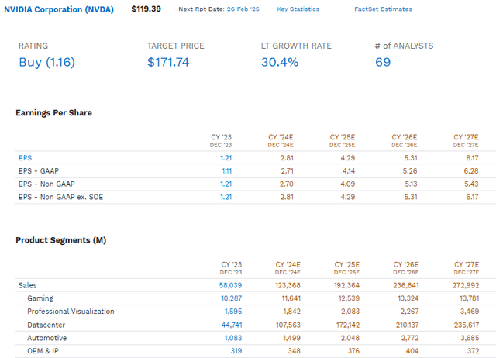Image resolution: width=496 pixels, height=358 pixels.
Task: Click EPS - Non GAAP CY '24E value 2.70
Action: click(286, 184)
